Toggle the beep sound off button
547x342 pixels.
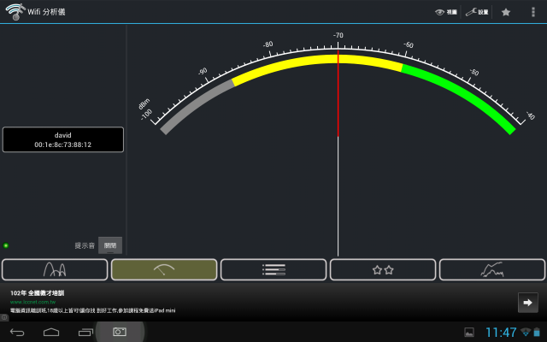[110, 245]
